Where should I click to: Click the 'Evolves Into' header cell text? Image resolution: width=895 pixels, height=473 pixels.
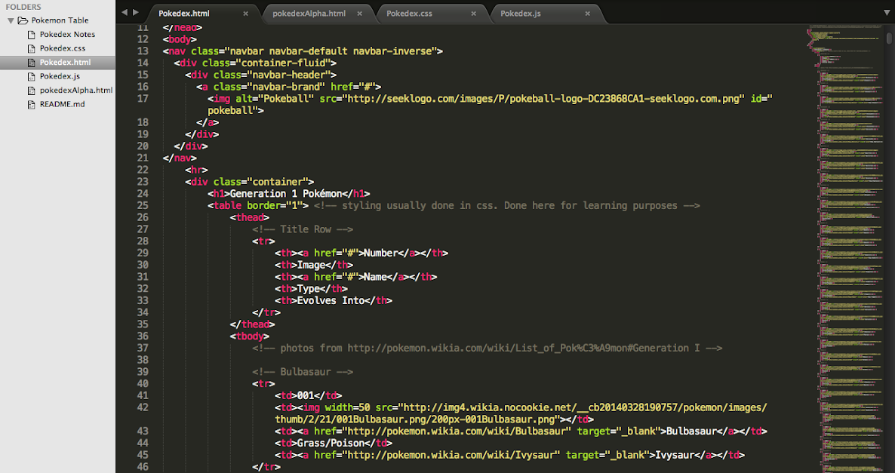(x=331, y=301)
